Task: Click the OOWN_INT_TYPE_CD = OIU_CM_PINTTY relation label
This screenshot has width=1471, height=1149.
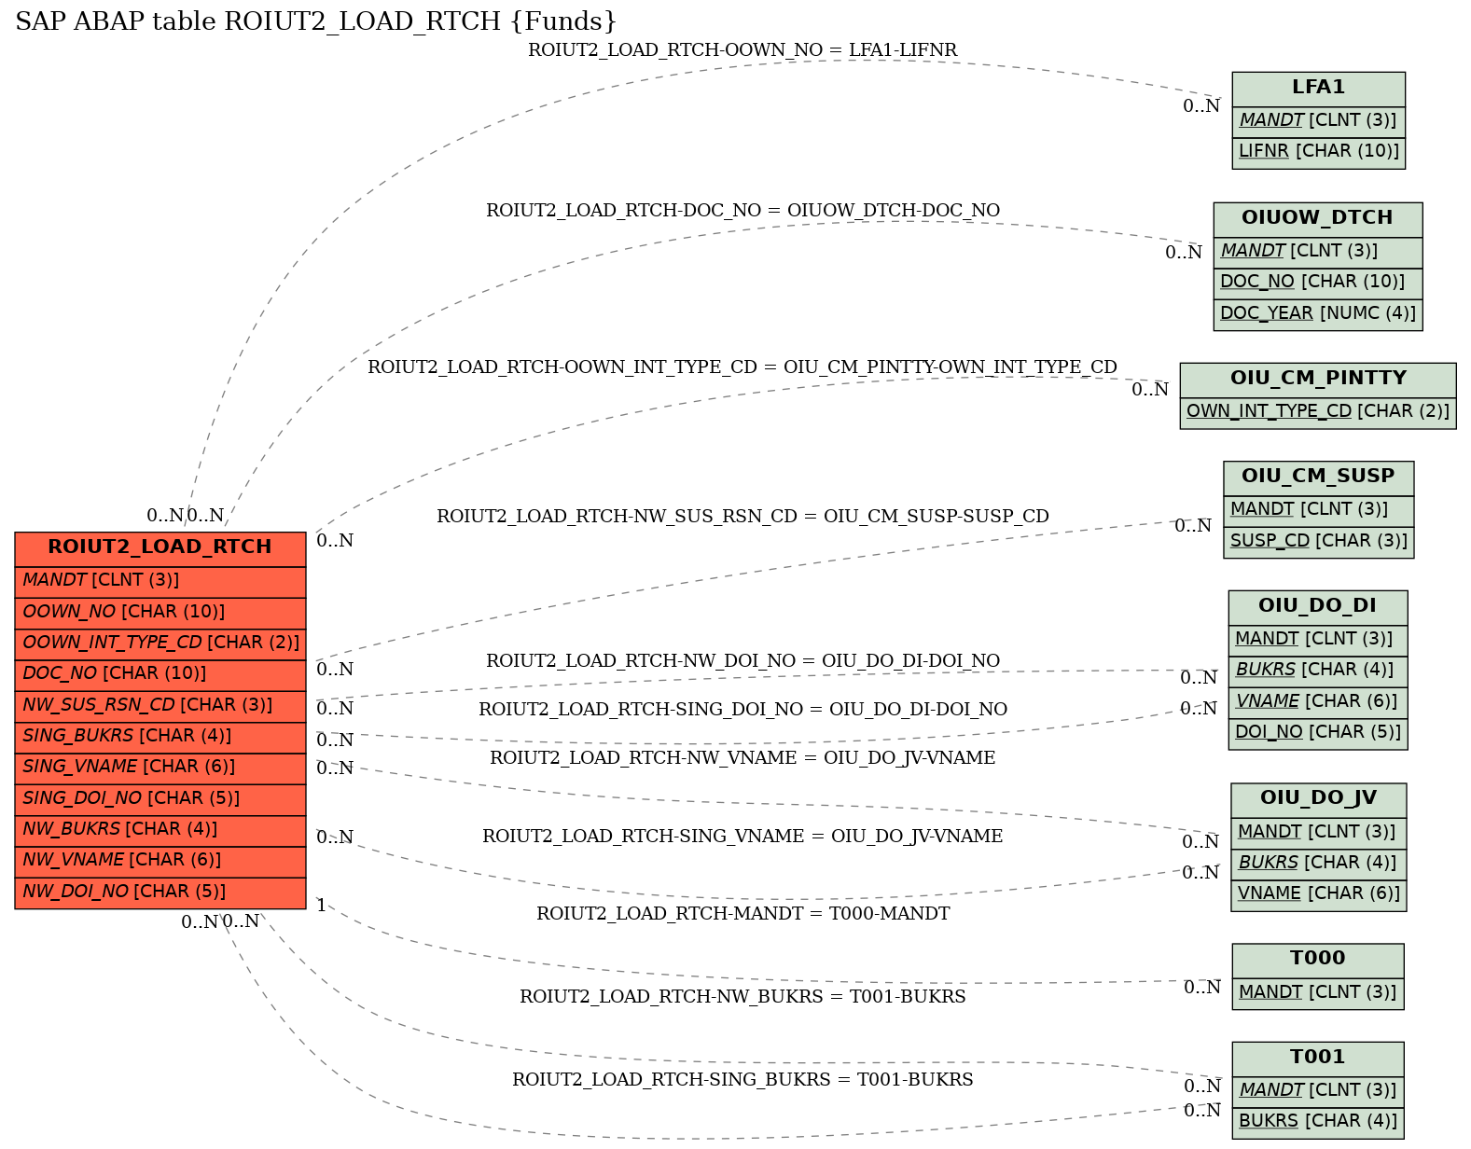Action: (742, 367)
